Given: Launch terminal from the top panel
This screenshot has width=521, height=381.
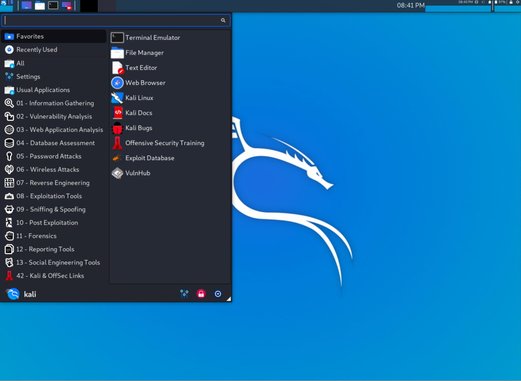Looking at the screenshot, I should 53,5.
